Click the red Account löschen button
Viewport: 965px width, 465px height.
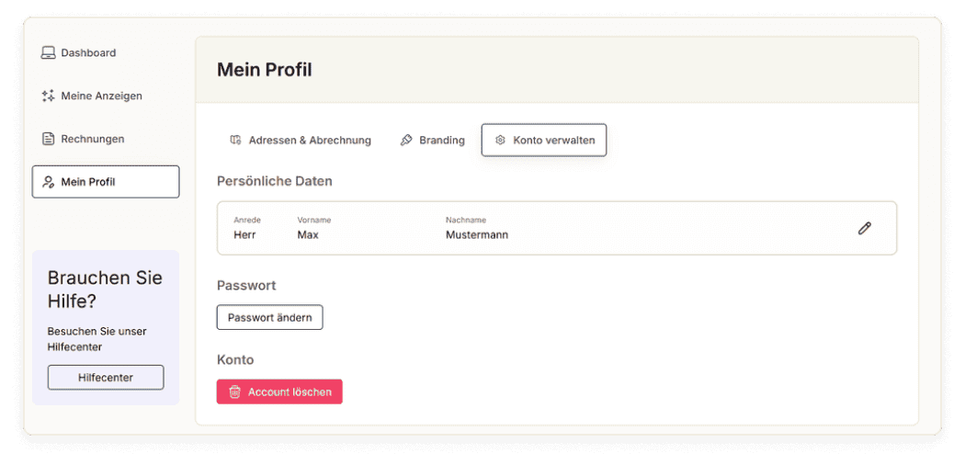pos(279,391)
